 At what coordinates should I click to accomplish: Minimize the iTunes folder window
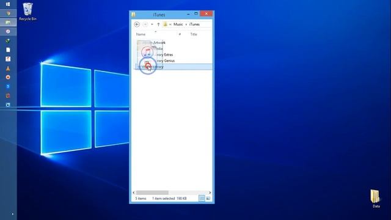click(x=188, y=14)
